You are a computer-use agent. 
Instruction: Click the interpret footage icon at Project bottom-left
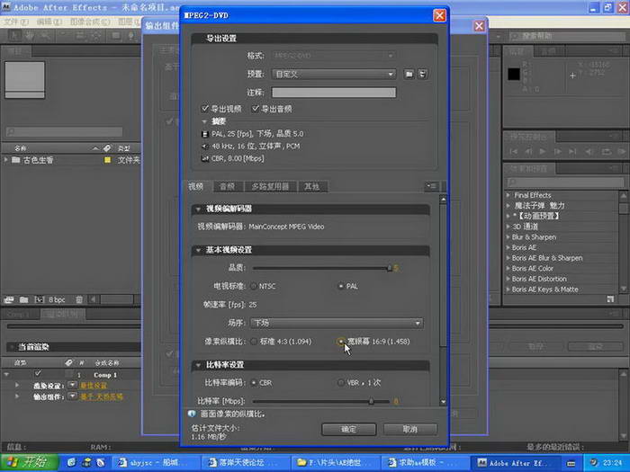coord(8,299)
